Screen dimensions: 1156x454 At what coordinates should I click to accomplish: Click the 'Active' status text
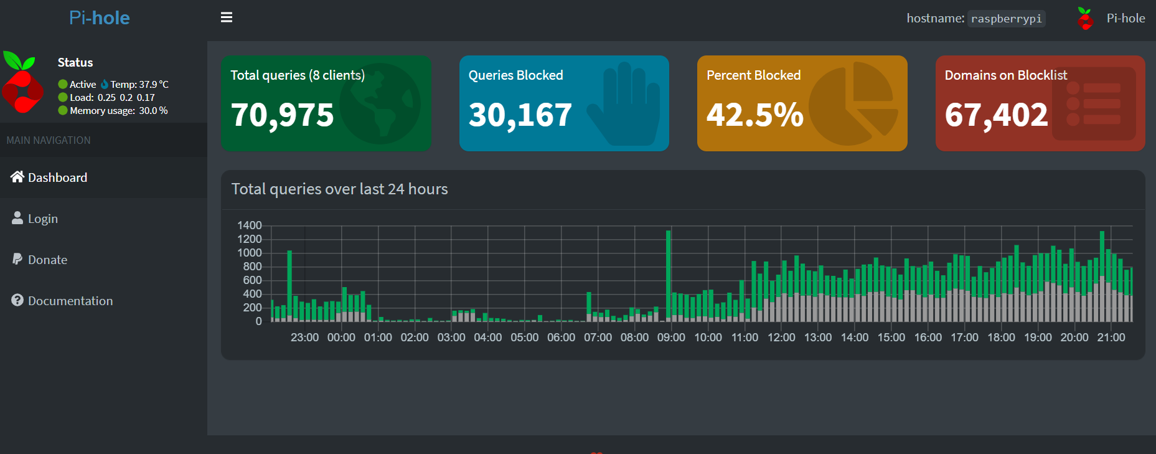click(x=83, y=84)
